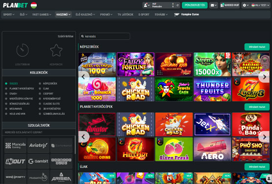Select the Classic Slots collection option
272x184 pixels.
pyautogui.click(x=49, y=104)
